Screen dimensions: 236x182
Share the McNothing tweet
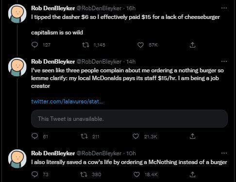coord(192,174)
